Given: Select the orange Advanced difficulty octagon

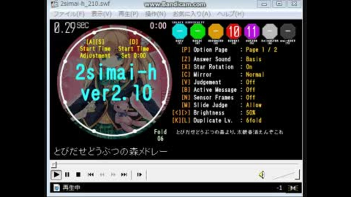Looking at the screenshot, I should 216,31.
